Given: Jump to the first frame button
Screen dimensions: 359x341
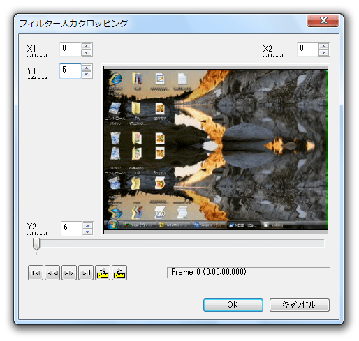Looking at the screenshot, I should [x=36, y=273].
